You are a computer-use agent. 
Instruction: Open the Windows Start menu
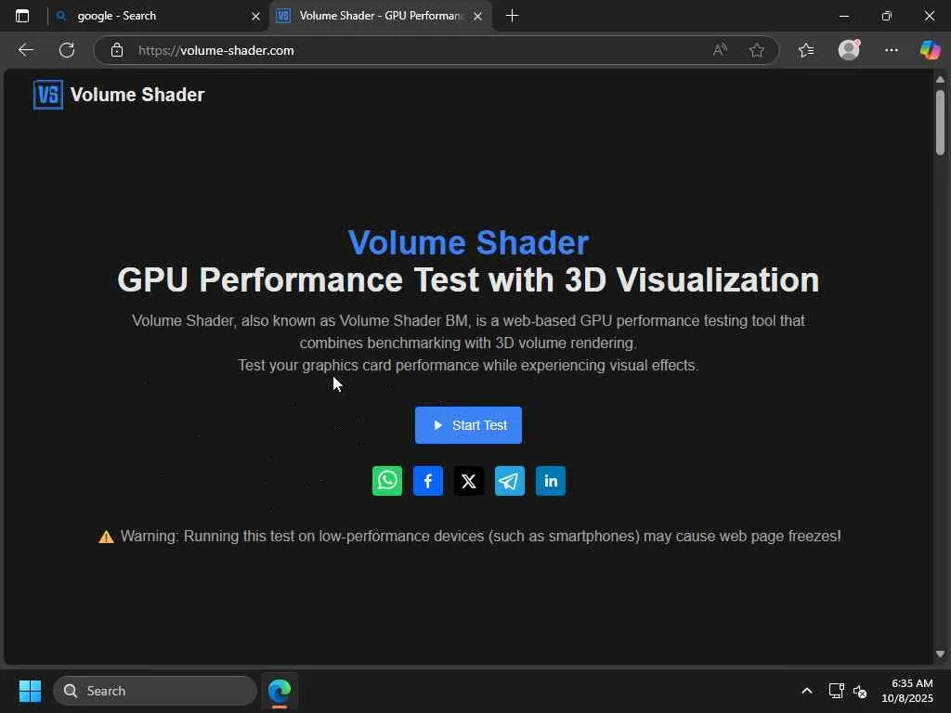30,691
